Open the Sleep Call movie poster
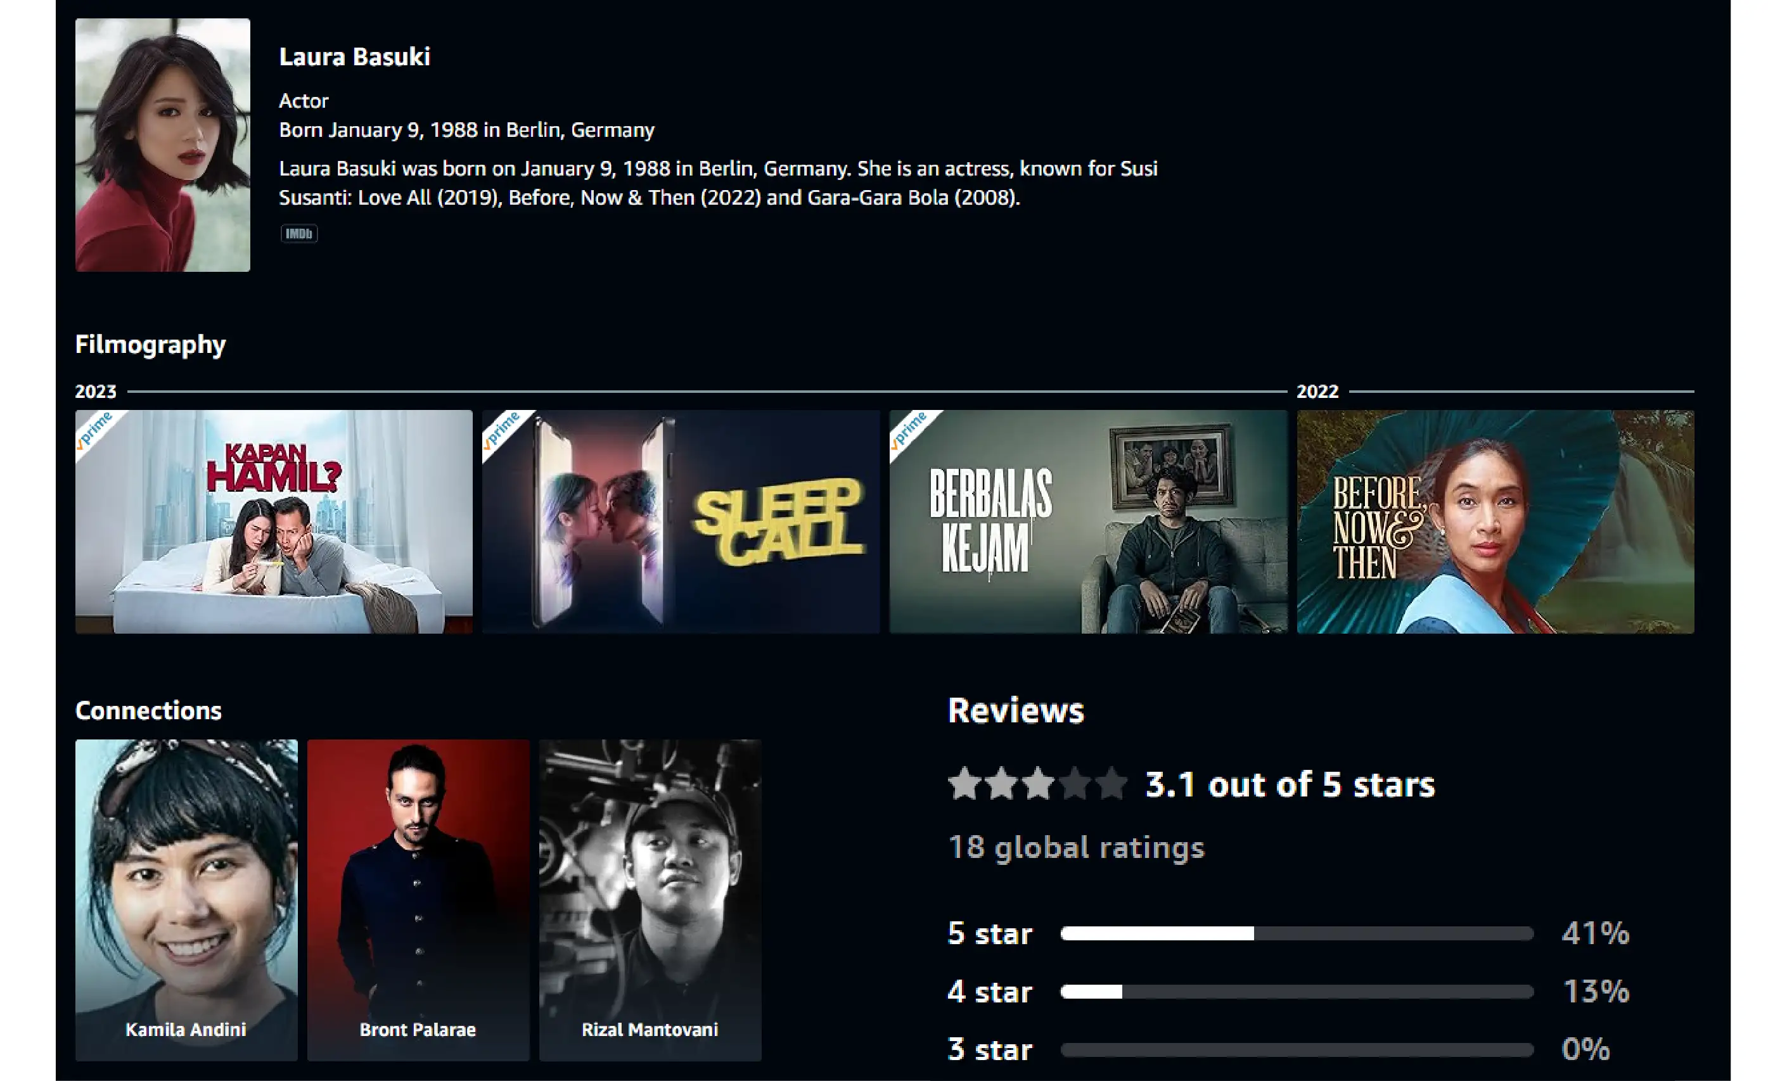The image size is (1787, 1081). [x=681, y=522]
